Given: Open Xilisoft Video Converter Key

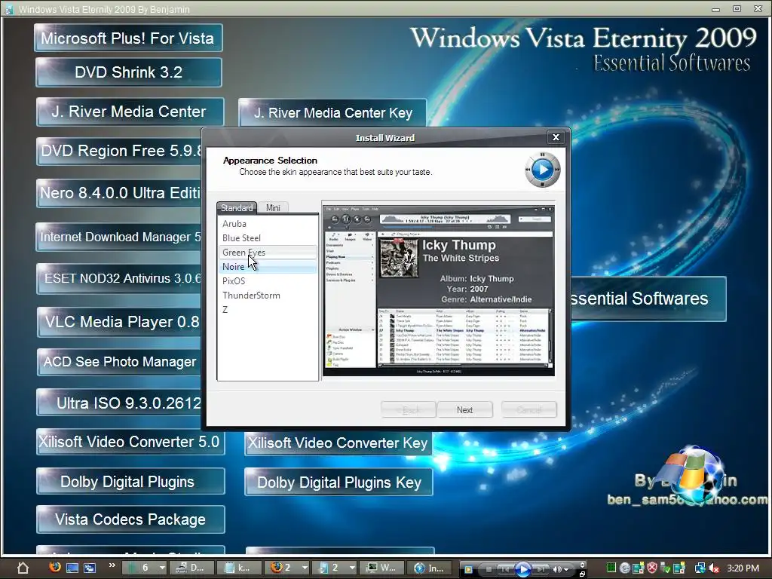Looking at the screenshot, I should pos(338,443).
